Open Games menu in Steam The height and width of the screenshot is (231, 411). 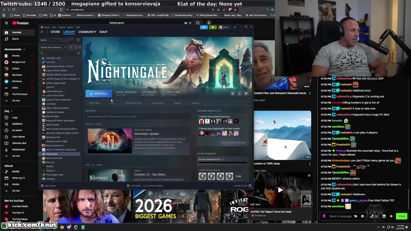point(70,27)
